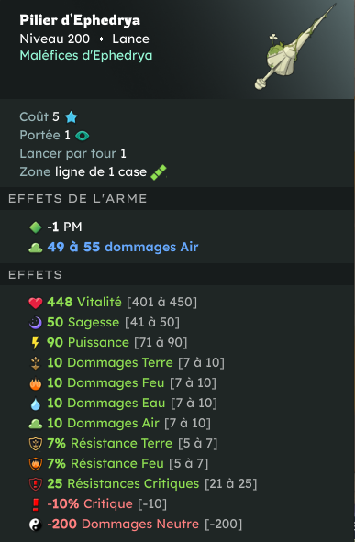Click the Dommages Terre plant icon
The height and width of the screenshot is (542, 355).
[35, 363]
